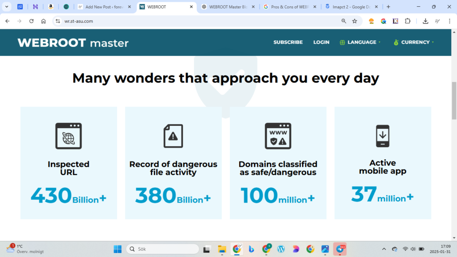Open Bing from the taskbar
The image size is (457, 257).
pyautogui.click(x=251, y=249)
